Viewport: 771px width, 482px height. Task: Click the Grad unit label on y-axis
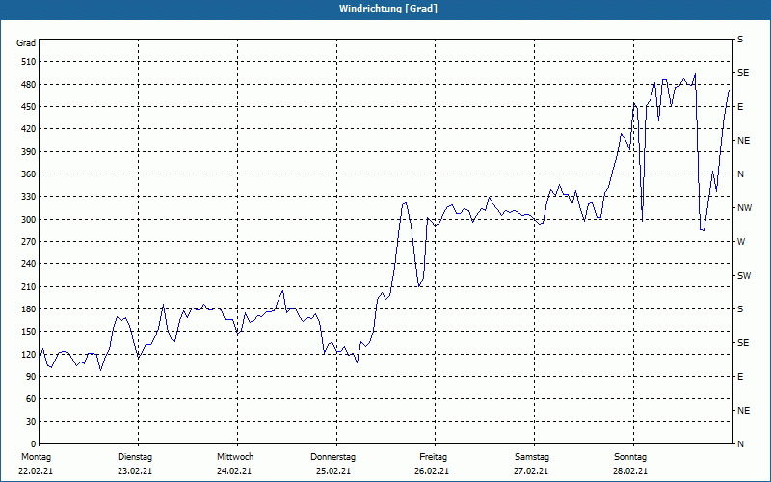tap(26, 43)
